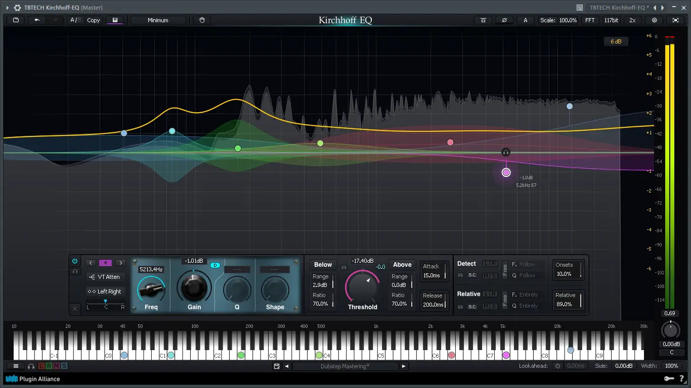Viewport: 691px width, 388px height.
Task: Open the Left Right channel mode dropdown
Action: point(106,292)
